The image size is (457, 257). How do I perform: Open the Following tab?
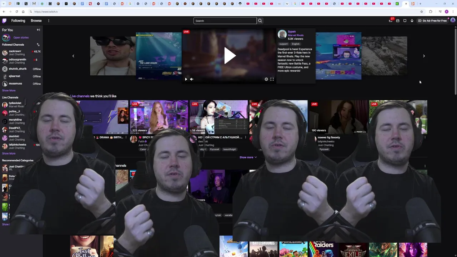18,21
